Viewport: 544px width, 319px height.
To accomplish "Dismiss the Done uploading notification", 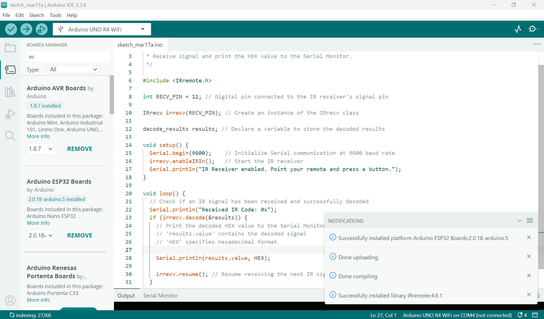I will click(x=529, y=256).
